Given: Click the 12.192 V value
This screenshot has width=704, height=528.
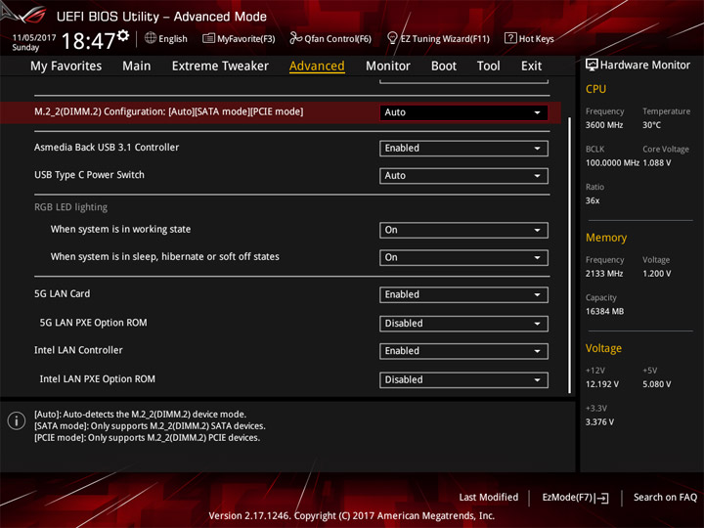Looking at the screenshot, I should pyautogui.click(x=602, y=384).
